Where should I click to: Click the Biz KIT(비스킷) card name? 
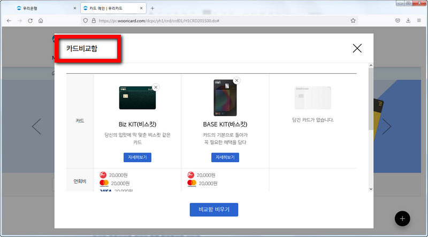click(x=137, y=124)
